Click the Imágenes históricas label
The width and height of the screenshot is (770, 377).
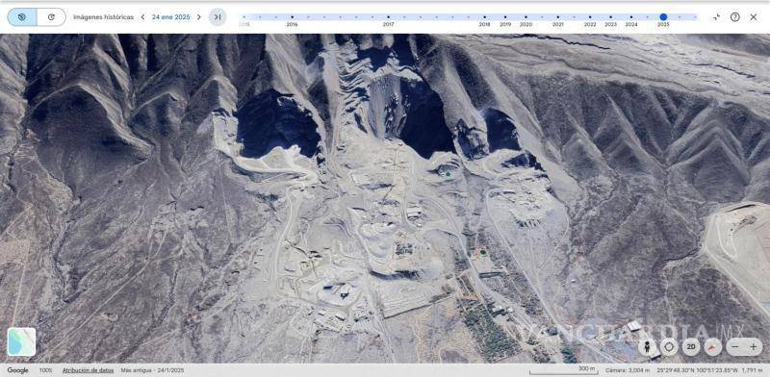(x=103, y=17)
